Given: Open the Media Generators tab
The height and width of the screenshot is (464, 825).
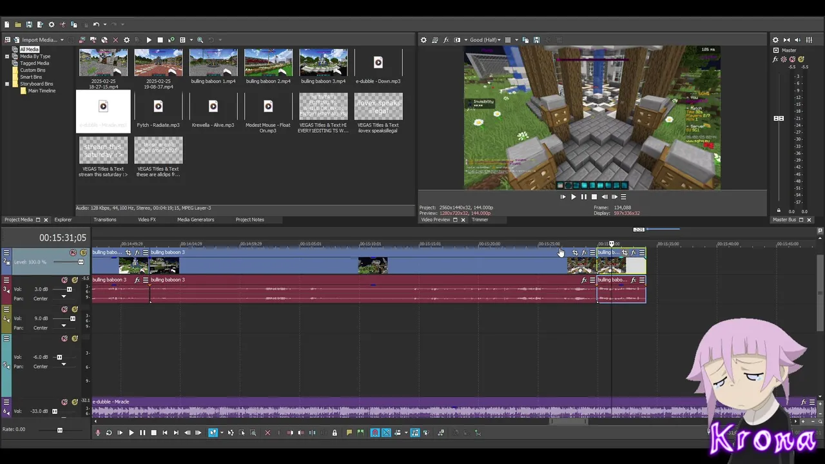Looking at the screenshot, I should pos(196,220).
